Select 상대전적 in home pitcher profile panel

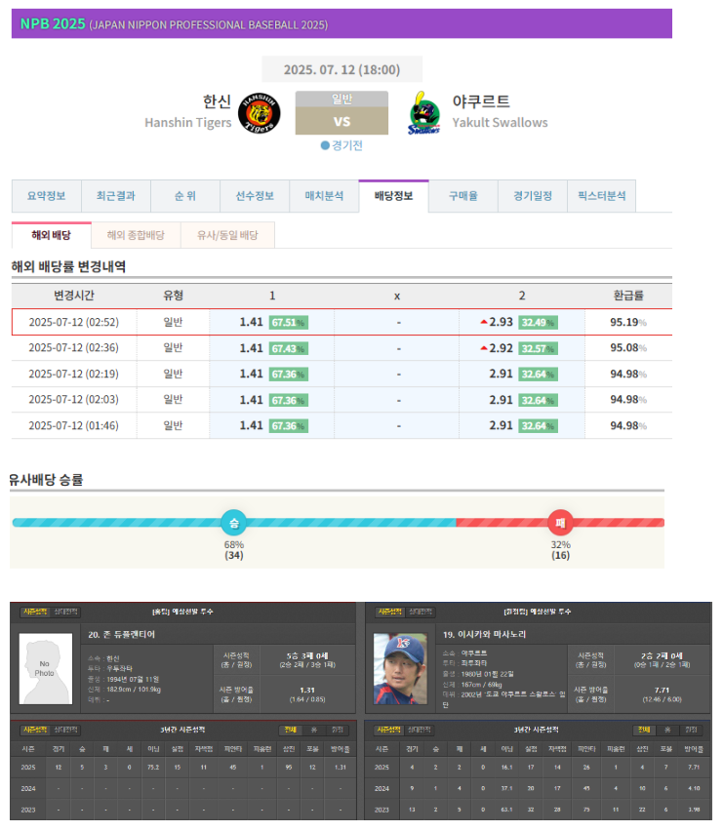tap(65, 612)
